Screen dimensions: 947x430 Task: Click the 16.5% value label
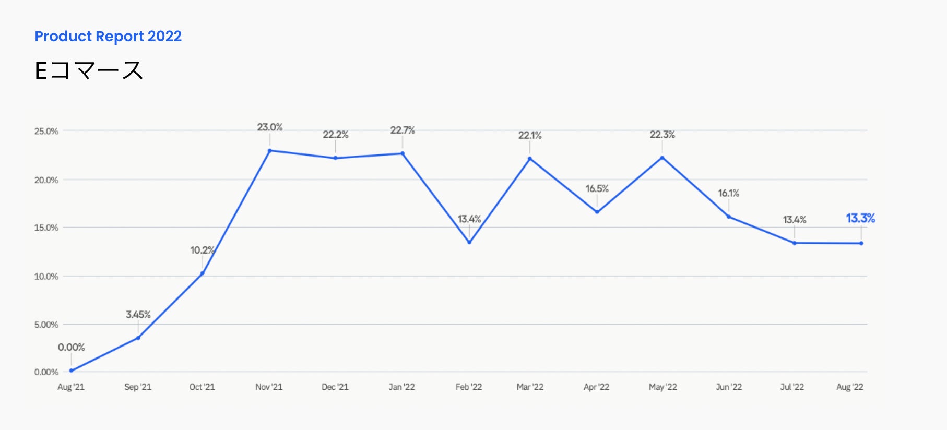point(597,188)
